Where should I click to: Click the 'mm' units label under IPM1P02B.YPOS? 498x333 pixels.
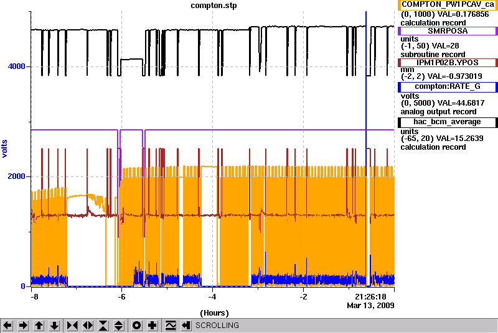click(407, 70)
